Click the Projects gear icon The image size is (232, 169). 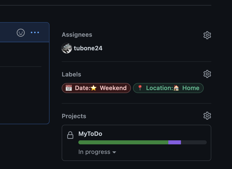click(x=207, y=116)
